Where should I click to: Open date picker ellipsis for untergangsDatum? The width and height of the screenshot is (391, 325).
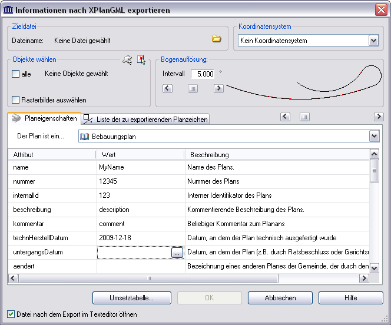point(177,253)
